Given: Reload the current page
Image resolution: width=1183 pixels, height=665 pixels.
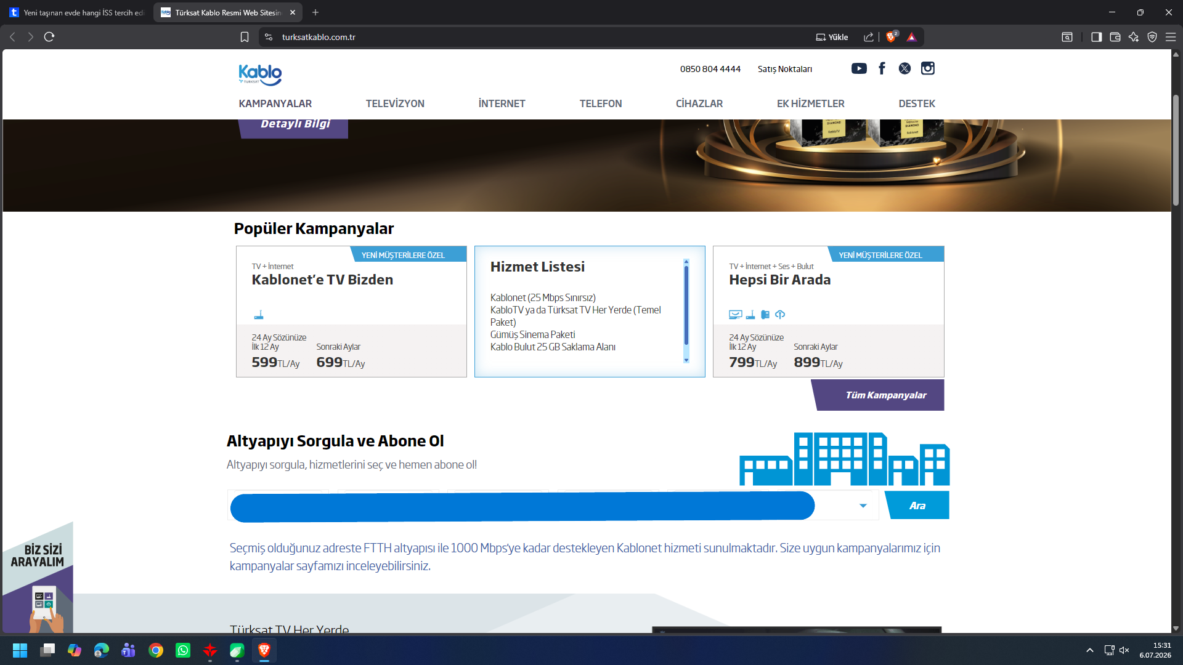Looking at the screenshot, I should click(x=49, y=37).
